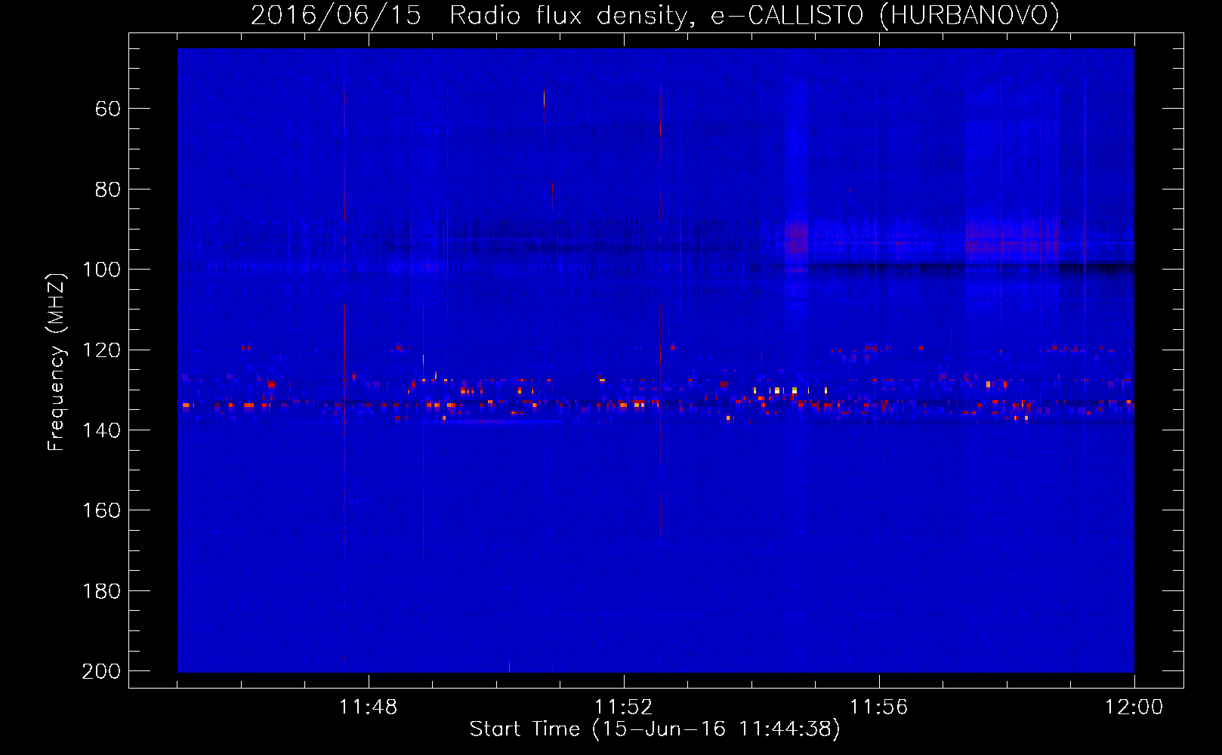The image size is (1222, 755).
Task: Click the Start Time axis label
Action: coord(655,729)
